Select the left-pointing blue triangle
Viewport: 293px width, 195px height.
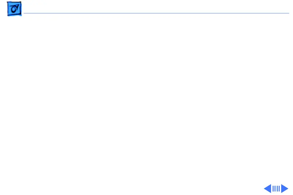(x=268, y=188)
